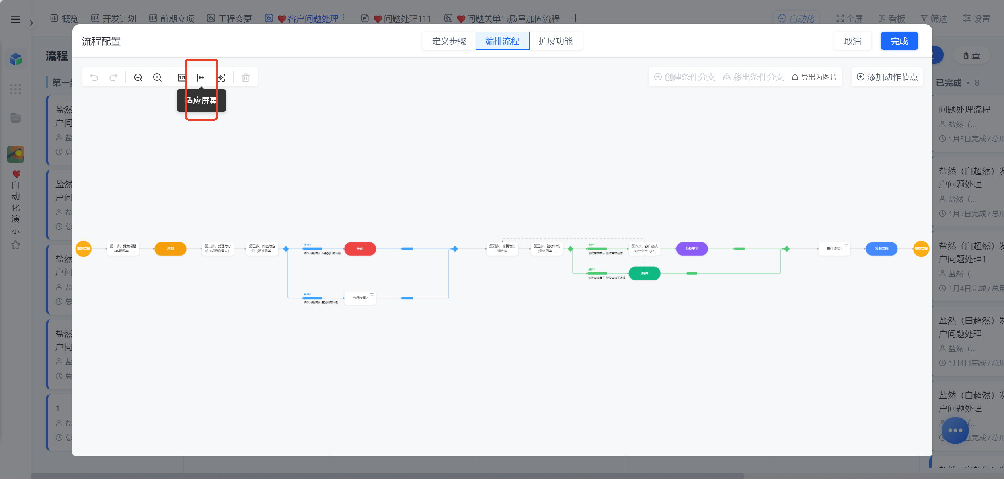
Task: Select the 第六步，客户确认 step node
Action: tap(645, 249)
